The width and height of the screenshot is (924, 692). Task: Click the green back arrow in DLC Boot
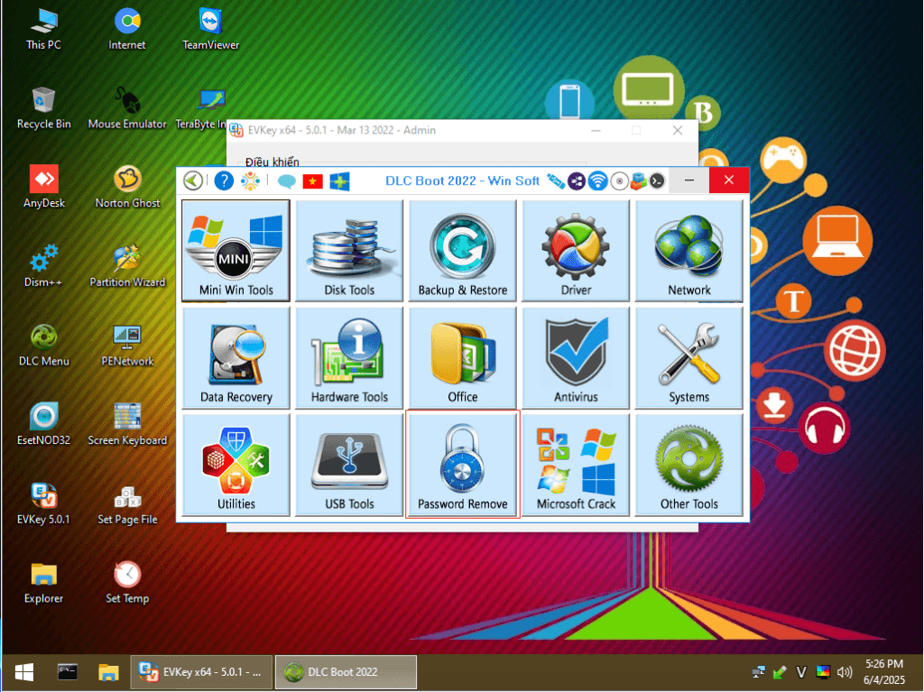(x=193, y=180)
